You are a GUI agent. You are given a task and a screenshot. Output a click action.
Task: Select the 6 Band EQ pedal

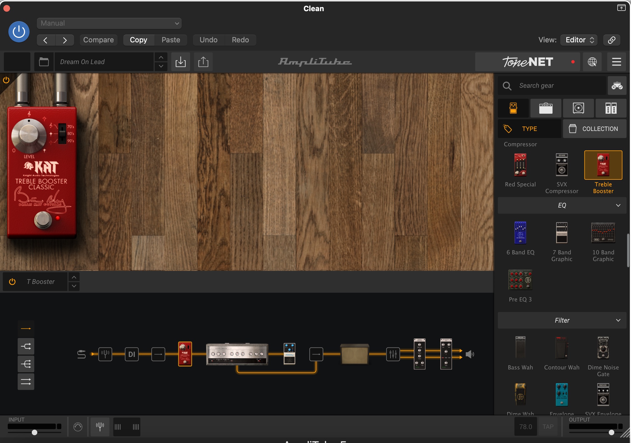[x=520, y=233]
